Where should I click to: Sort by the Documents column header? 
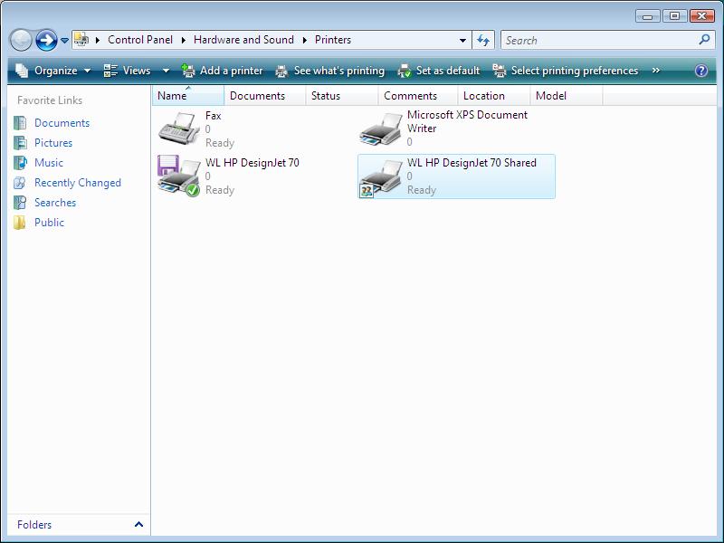coord(264,96)
